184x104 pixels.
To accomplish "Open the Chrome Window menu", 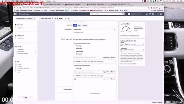I will 48,1.
